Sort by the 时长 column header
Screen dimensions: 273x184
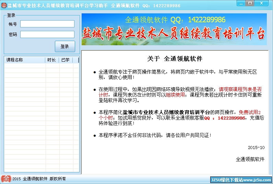point(52,60)
